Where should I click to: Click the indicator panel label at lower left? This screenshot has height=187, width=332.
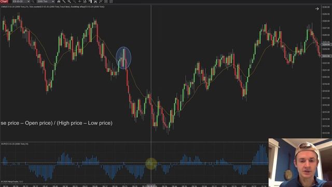(x=15, y=144)
